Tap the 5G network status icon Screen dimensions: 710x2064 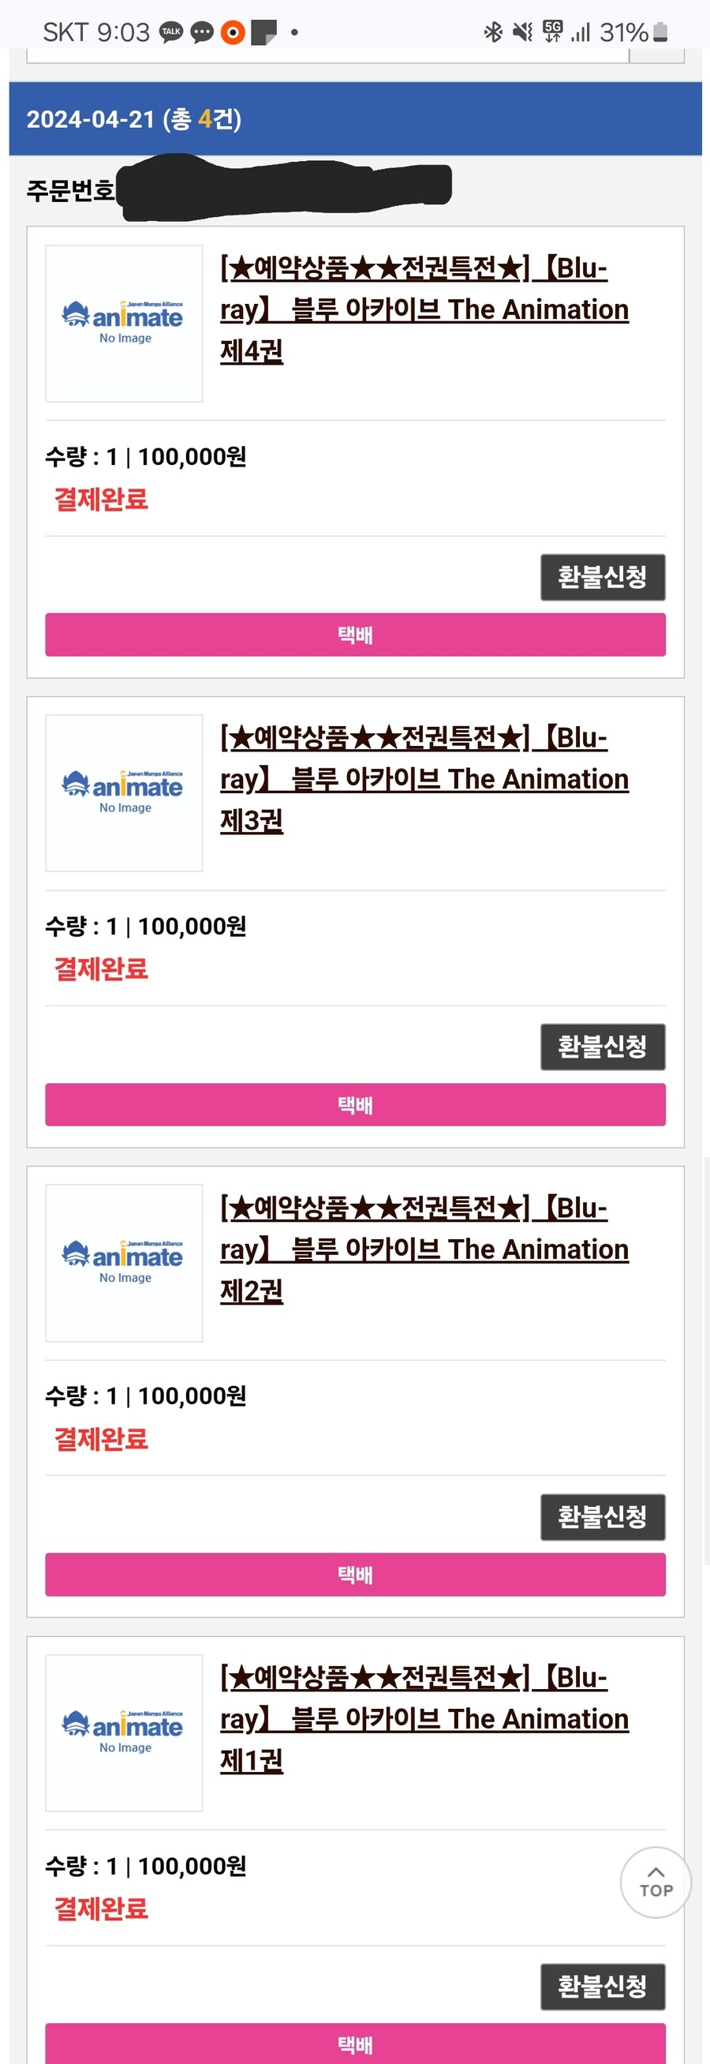point(552,32)
